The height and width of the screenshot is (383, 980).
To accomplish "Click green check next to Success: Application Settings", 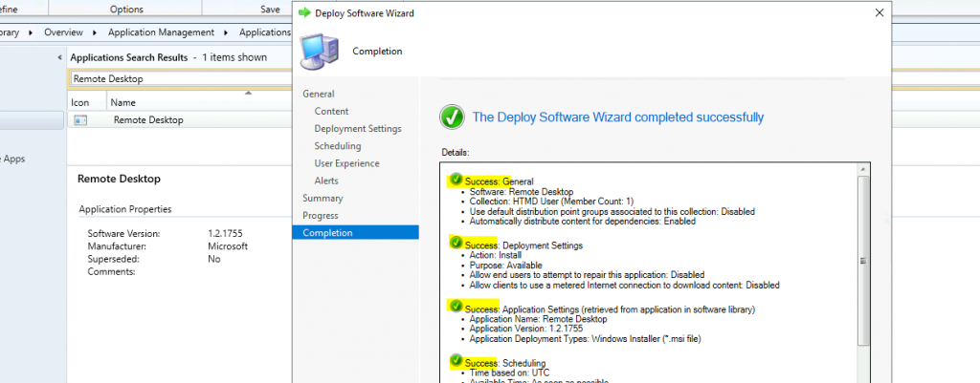I will pos(456,307).
